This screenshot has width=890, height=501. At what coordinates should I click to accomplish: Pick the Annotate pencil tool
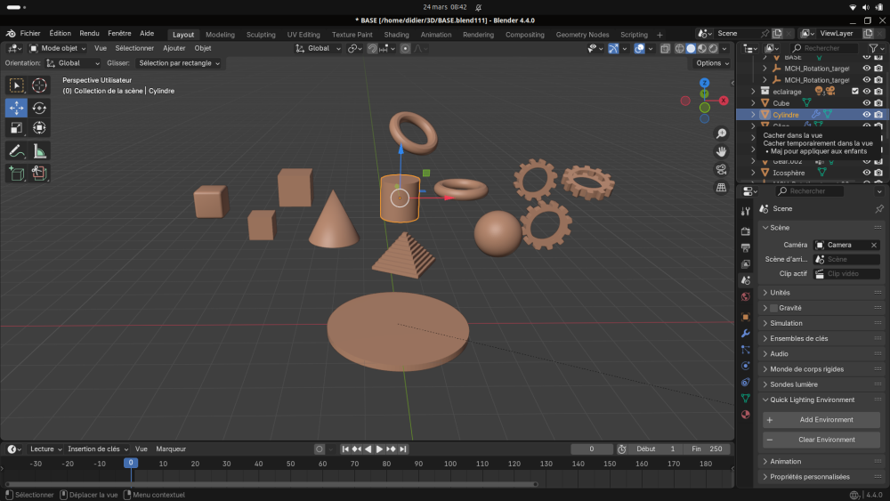point(16,151)
